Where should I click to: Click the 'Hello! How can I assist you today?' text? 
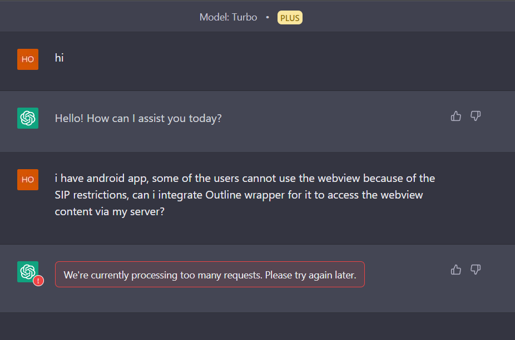point(138,118)
